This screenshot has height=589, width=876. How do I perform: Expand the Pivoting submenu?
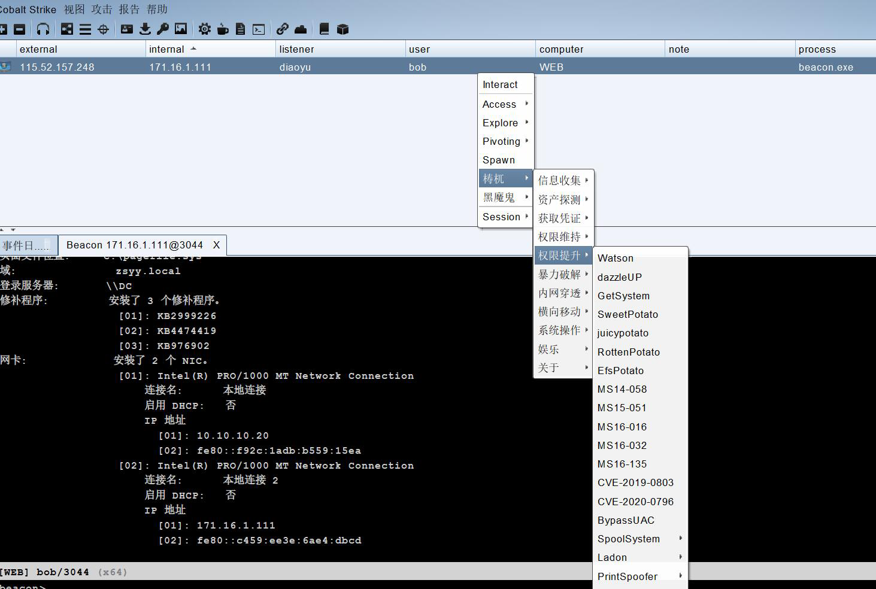pyautogui.click(x=505, y=141)
